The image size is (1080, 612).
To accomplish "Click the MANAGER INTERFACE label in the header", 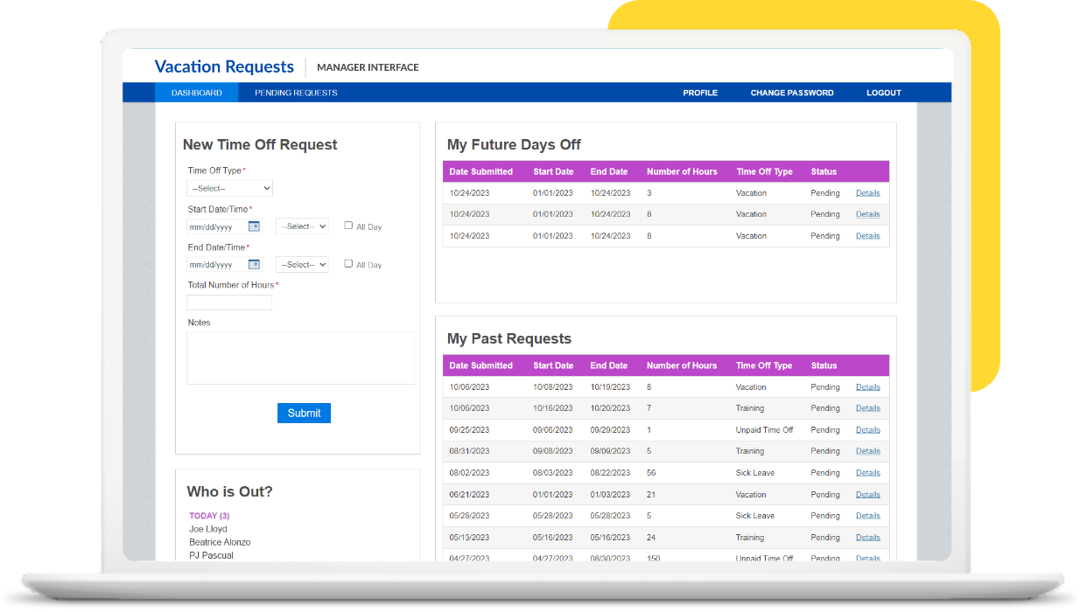I will (x=368, y=67).
